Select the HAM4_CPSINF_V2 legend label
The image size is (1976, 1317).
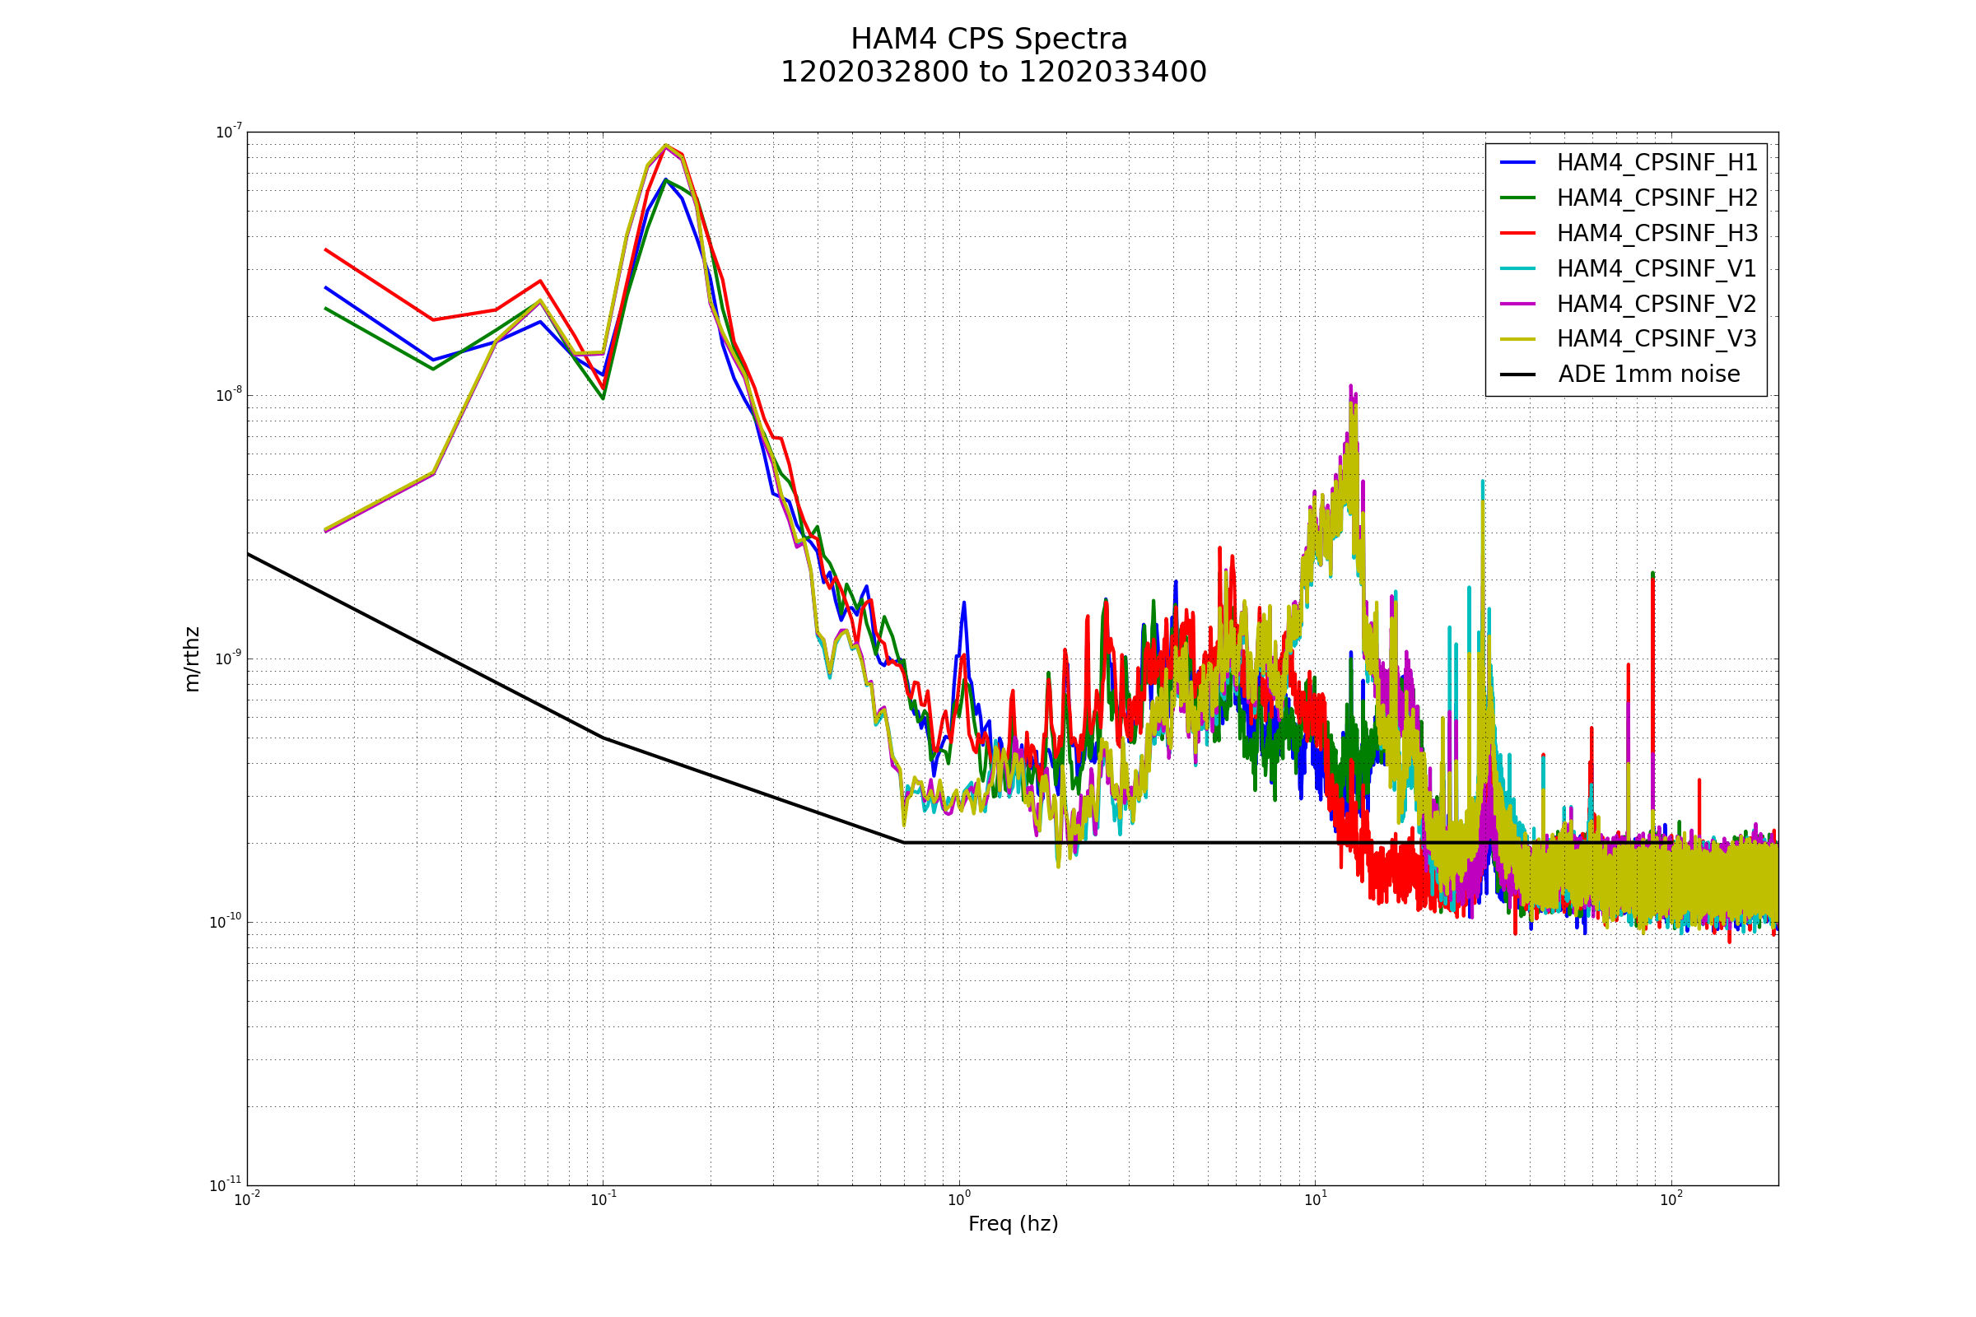pyautogui.click(x=1657, y=304)
